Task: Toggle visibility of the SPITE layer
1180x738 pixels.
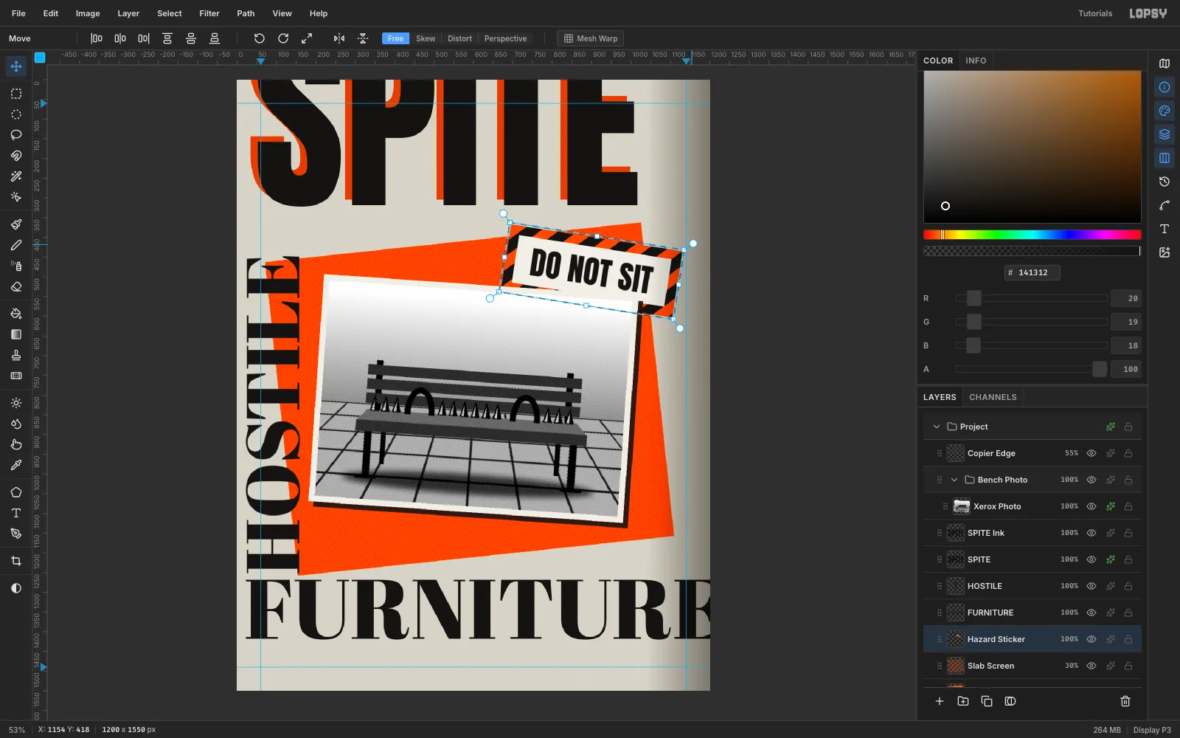Action: click(x=1091, y=559)
